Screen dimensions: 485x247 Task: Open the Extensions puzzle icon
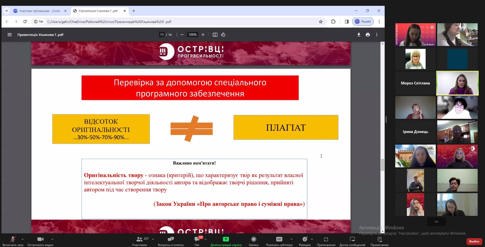pyautogui.click(x=333, y=21)
